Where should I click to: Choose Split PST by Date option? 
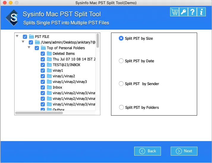click(121, 61)
